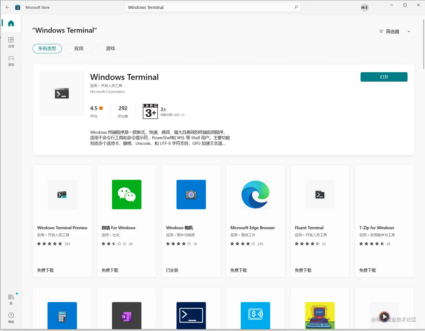The image size is (425, 331).
Task: Click the IARC 3+ rating badge
Action: pos(150,111)
